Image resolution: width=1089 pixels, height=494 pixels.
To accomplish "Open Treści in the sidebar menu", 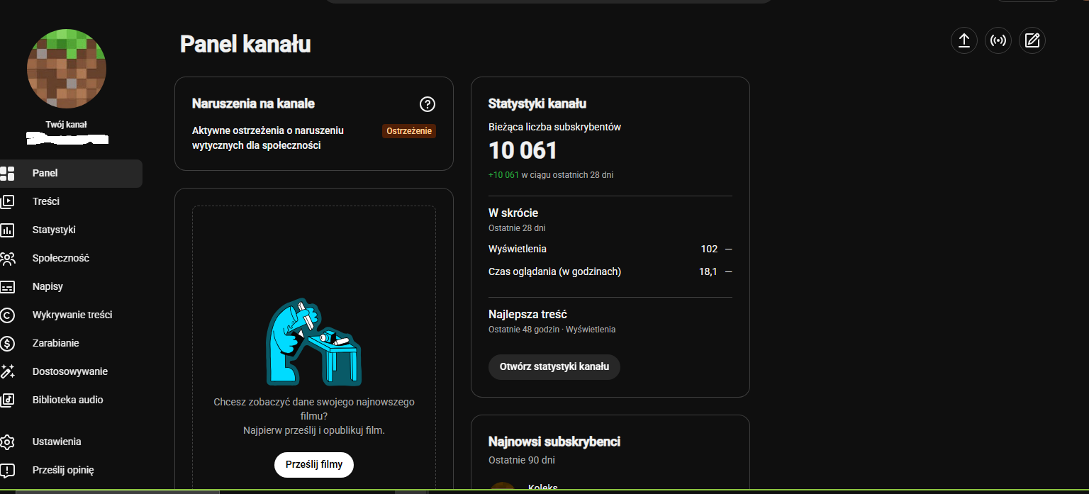I will (x=71, y=201).
